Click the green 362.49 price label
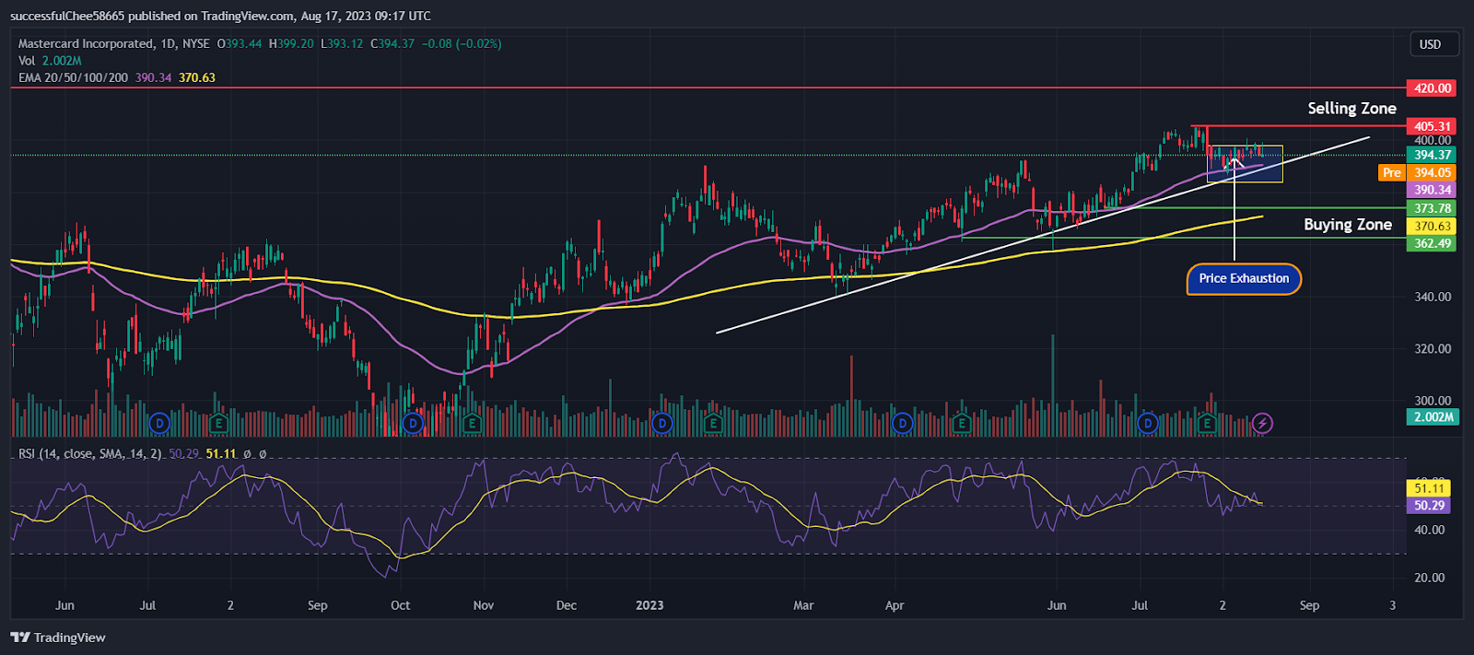This screenshot has width=1474, height=655. tap(1432, 244)
